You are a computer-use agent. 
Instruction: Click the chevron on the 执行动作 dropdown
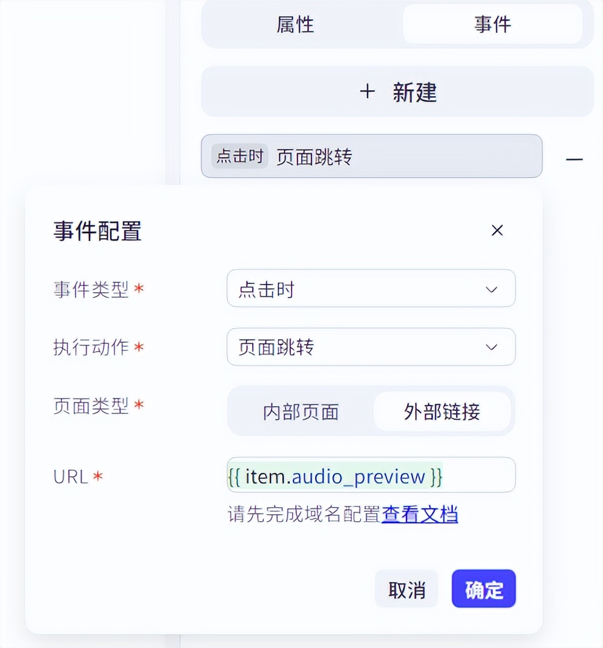[491, 347]
